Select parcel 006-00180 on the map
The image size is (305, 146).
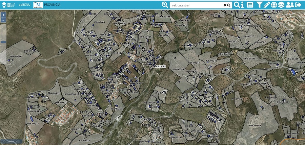click(255, 126)
